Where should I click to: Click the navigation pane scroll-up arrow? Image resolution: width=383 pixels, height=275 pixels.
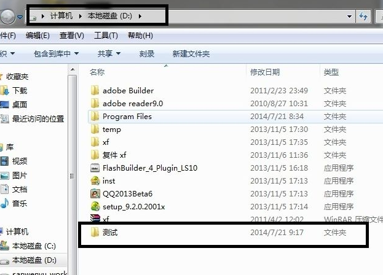73,70
